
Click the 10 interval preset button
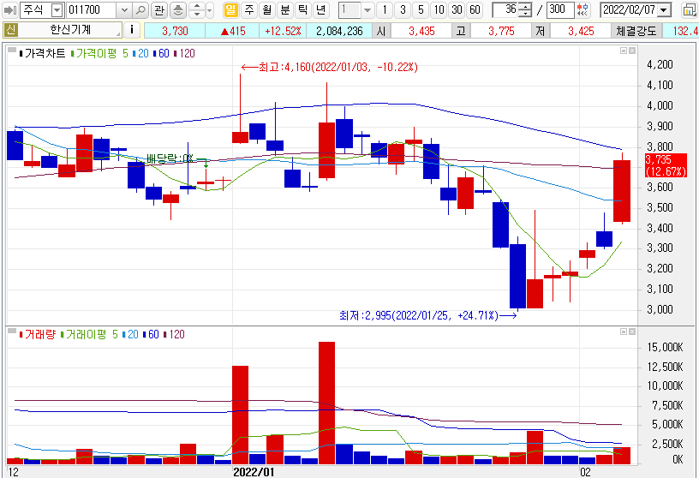tap(439, 9)
